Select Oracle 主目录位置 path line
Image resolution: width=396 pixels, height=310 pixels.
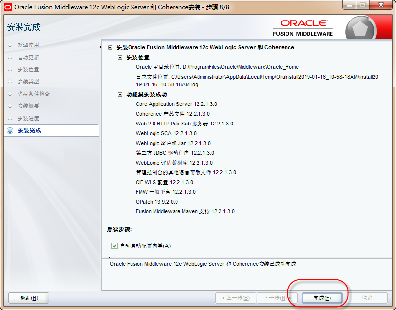tap(217, 67)
